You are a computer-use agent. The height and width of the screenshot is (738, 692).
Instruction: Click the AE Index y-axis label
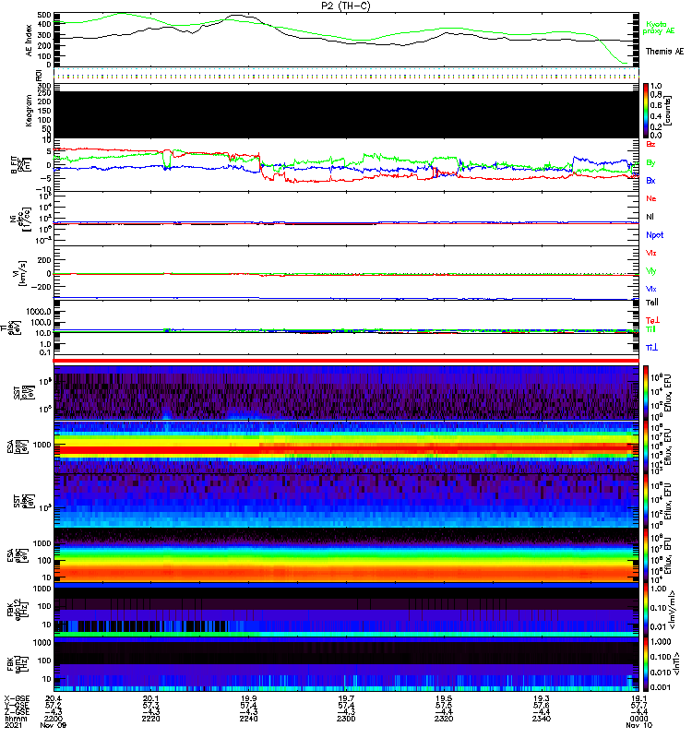[x=30, y=41]
